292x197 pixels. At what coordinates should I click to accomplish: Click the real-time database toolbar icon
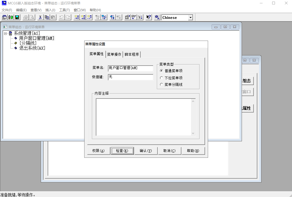tap(11, 17)
